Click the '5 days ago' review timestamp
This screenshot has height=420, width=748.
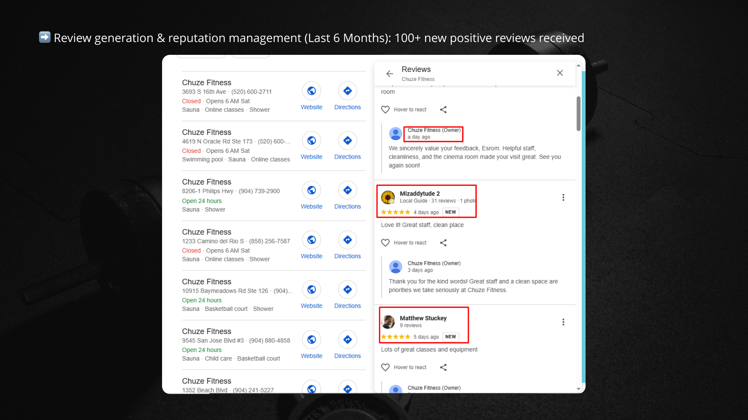(426, 337)
